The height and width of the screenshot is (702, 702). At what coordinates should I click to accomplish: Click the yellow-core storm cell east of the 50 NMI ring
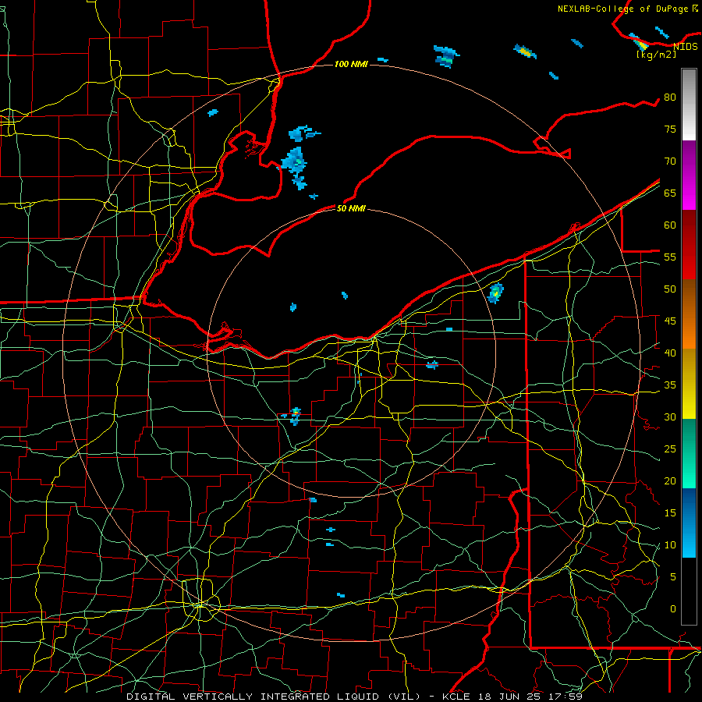(x=495, y=293)
